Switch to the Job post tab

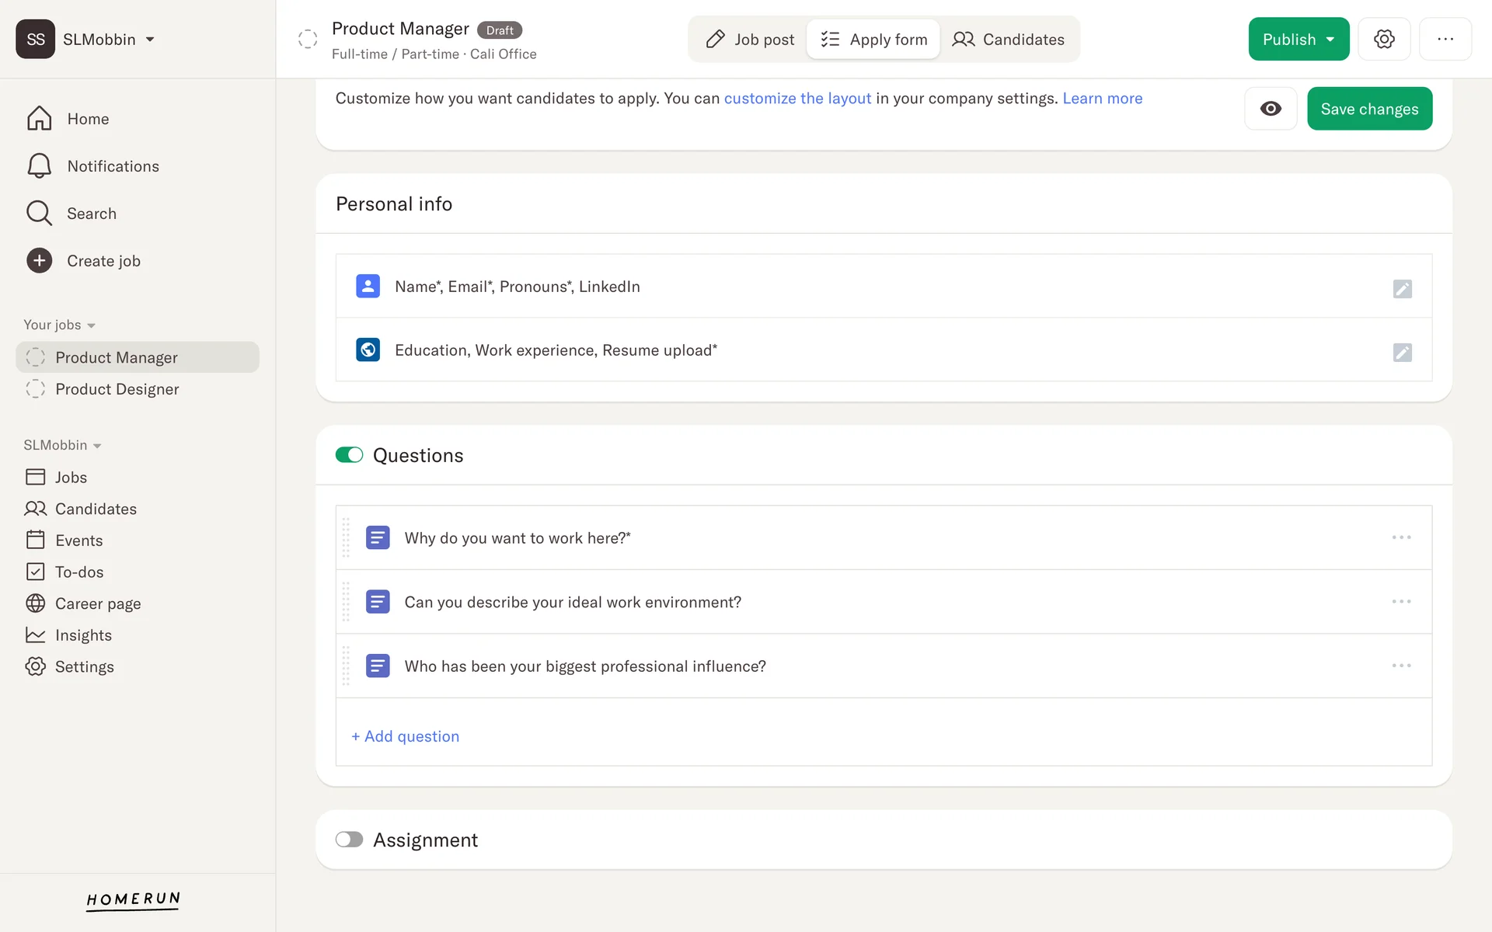pos(750,40)
